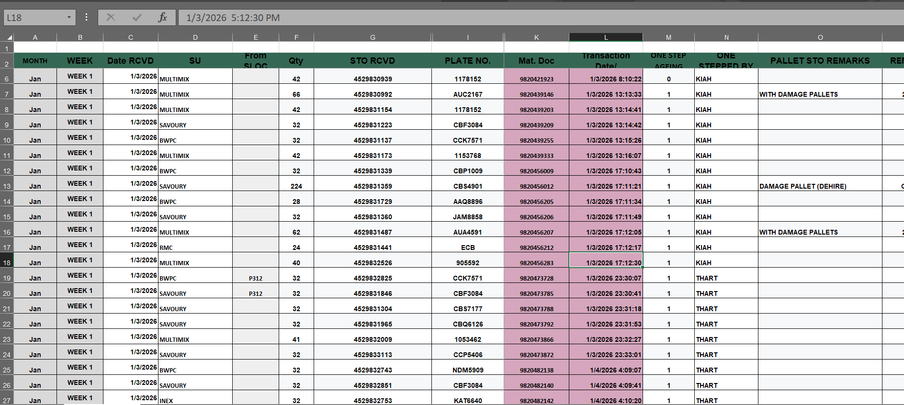Click the Date RCVD header cell
Viewport: 904px width, 405px height.
[130, 60]
